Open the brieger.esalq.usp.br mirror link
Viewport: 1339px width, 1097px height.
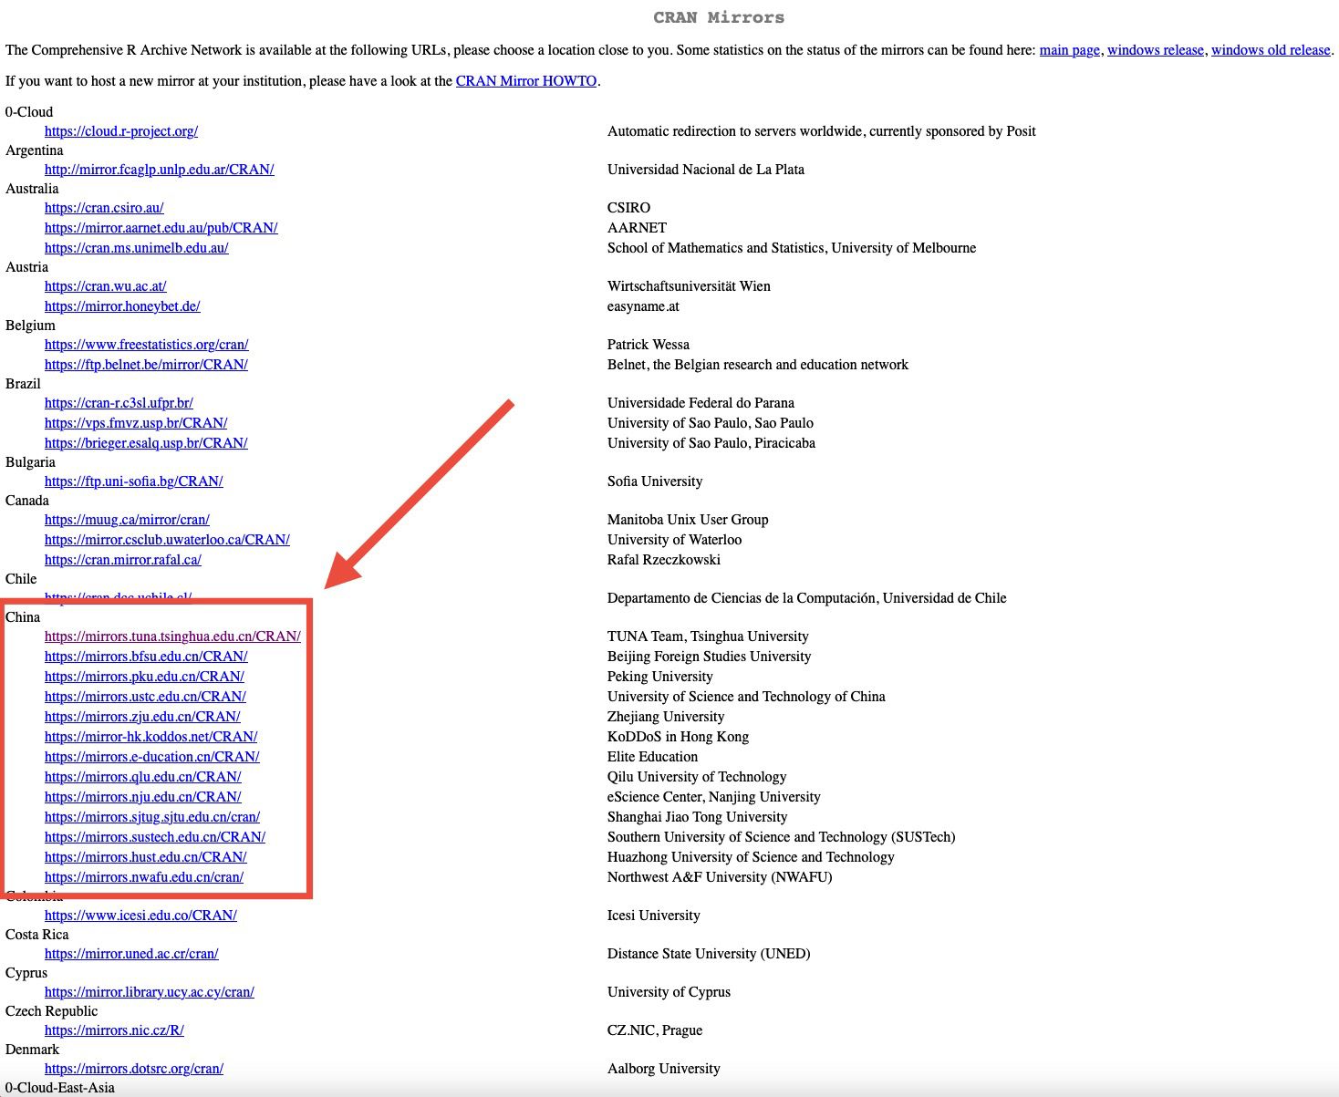click(x=146, y=443)
